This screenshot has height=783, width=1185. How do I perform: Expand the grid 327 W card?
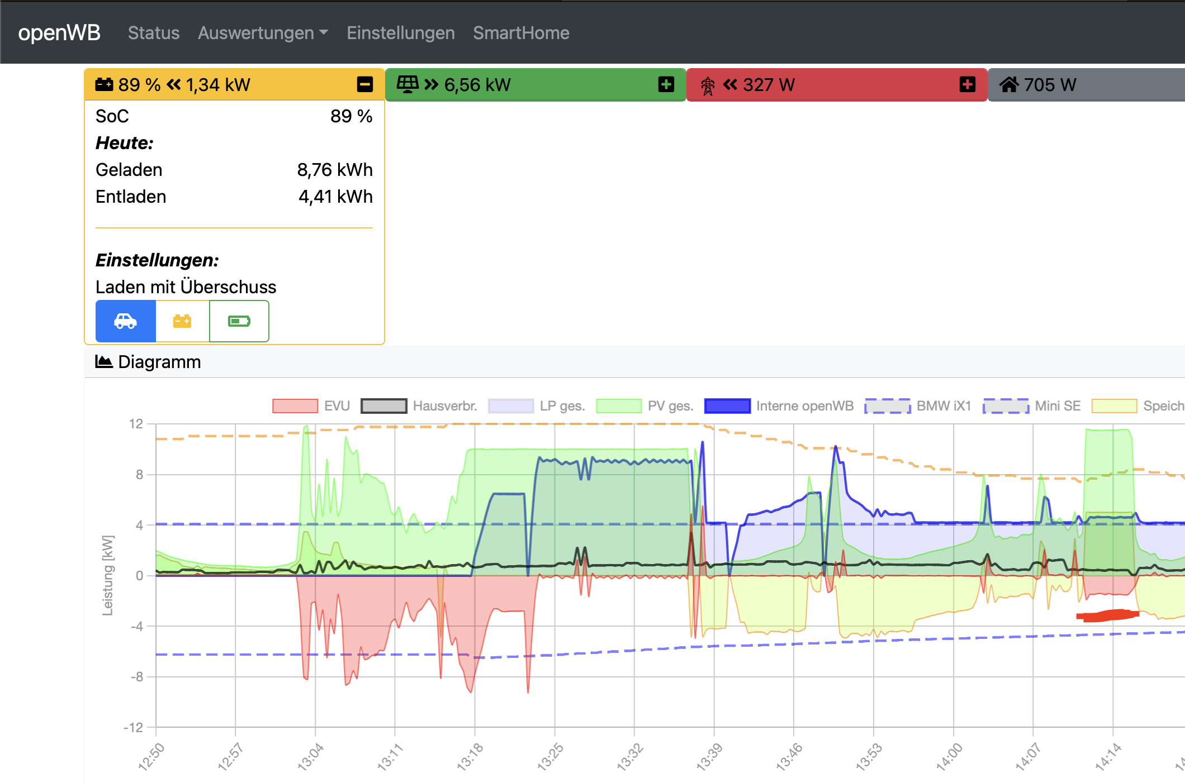pyautogui.click(x=967, y=84)
